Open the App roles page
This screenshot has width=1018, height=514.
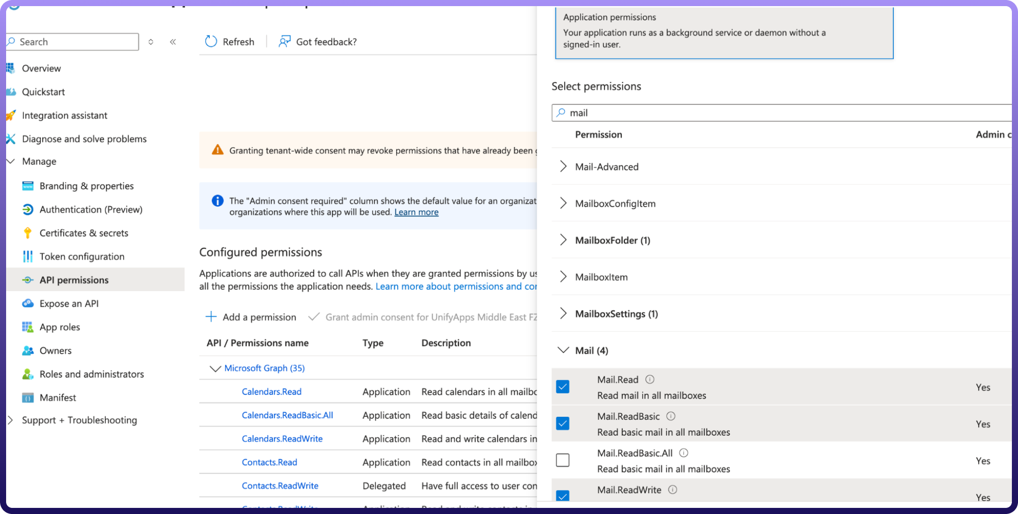pos(60,327)
